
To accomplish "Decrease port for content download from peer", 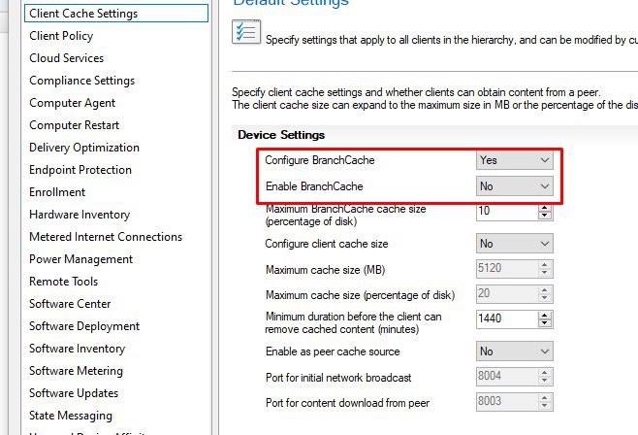I will click(544, 407).
